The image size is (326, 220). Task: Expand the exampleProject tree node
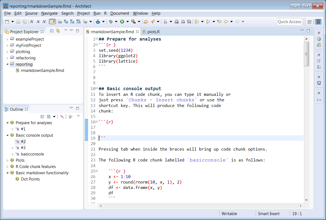8,39
